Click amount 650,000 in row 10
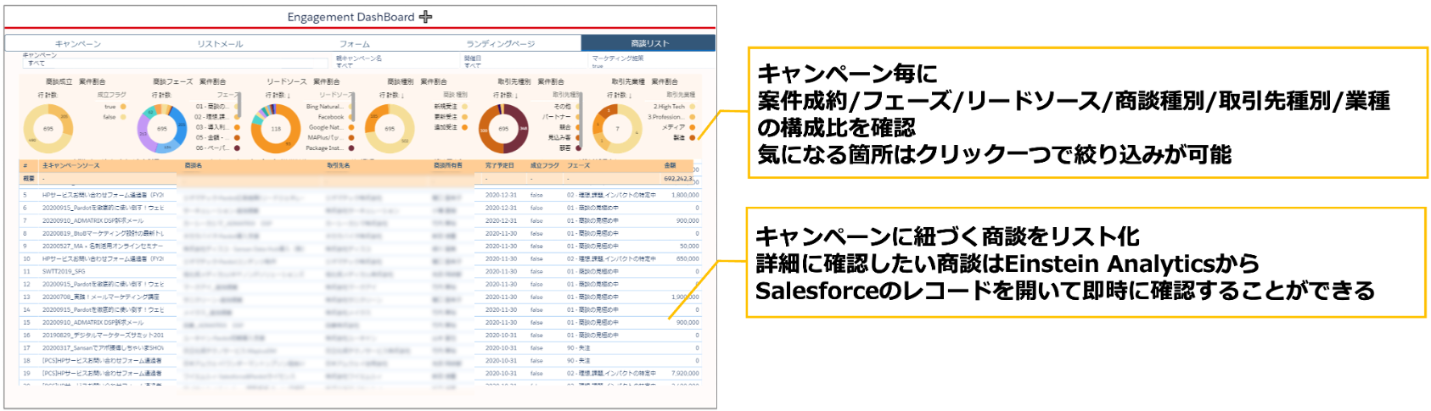The height and width of the screenshot is (411, 1431). pos(687,258)
